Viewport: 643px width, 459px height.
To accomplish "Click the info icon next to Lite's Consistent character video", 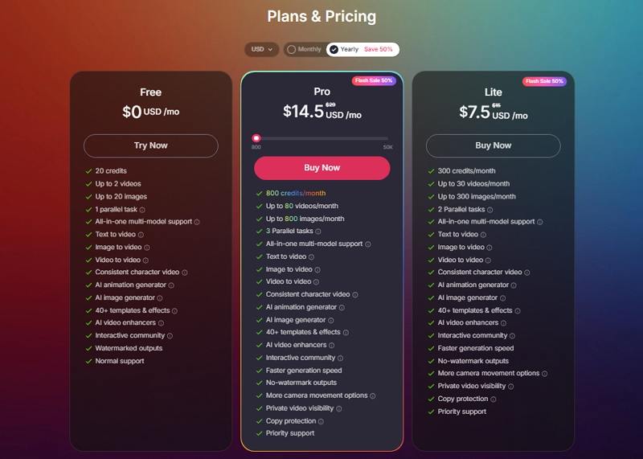I will tap(527, 273).
